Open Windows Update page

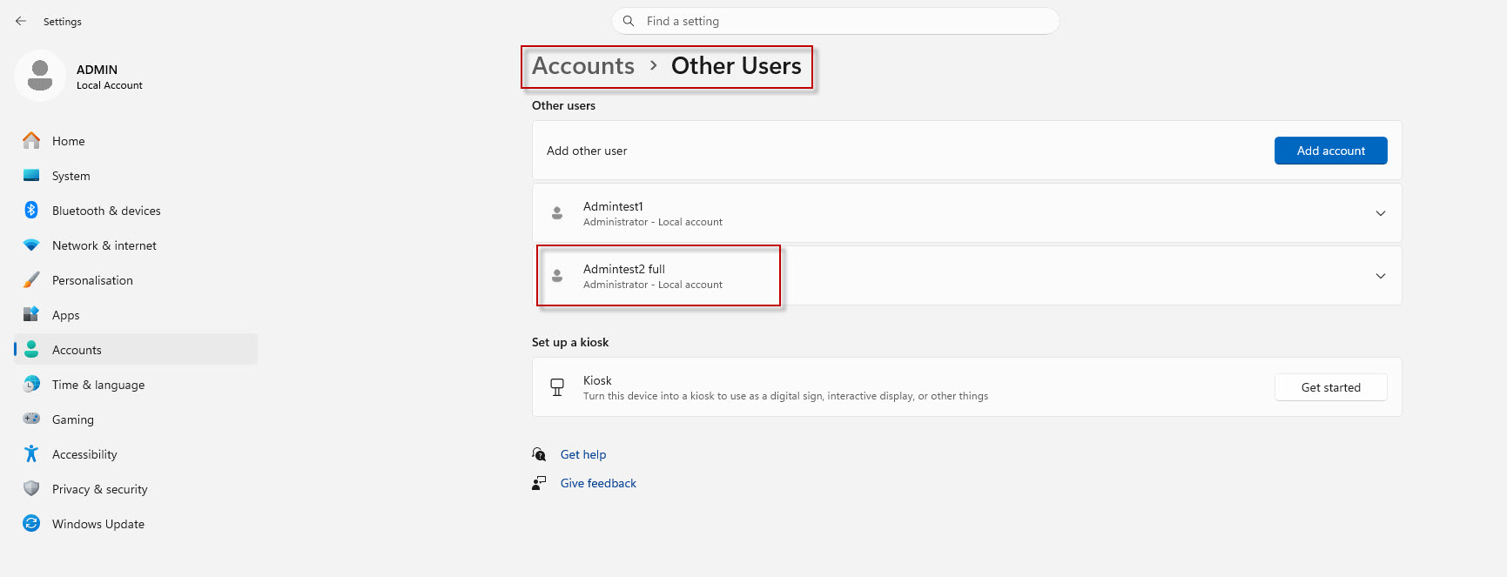pos(136,523)
